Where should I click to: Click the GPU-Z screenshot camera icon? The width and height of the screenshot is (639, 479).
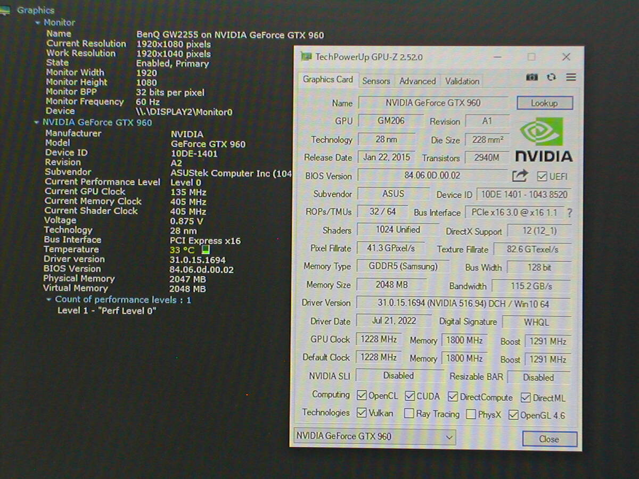point(532,77)
